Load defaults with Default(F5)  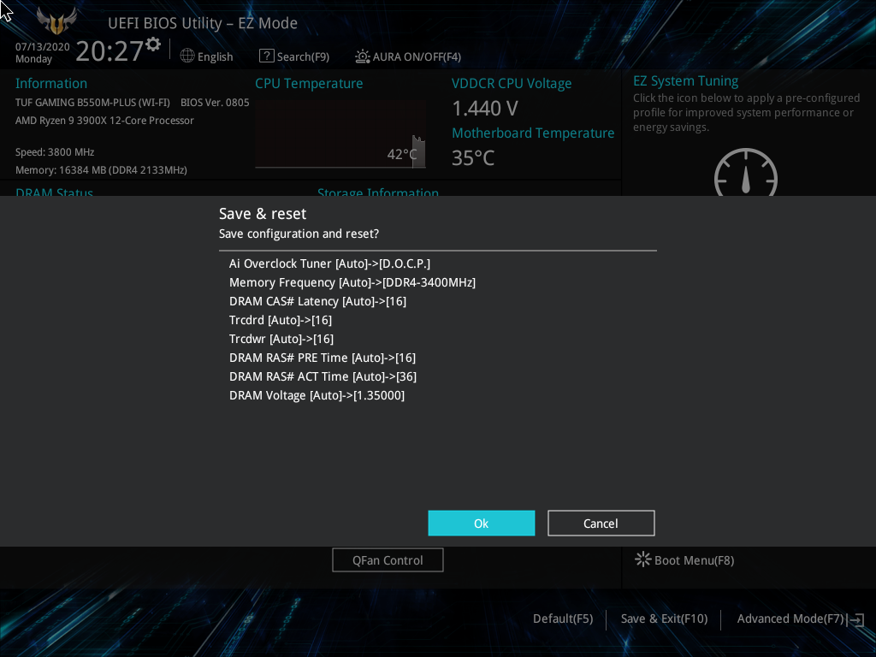point(563,619)
